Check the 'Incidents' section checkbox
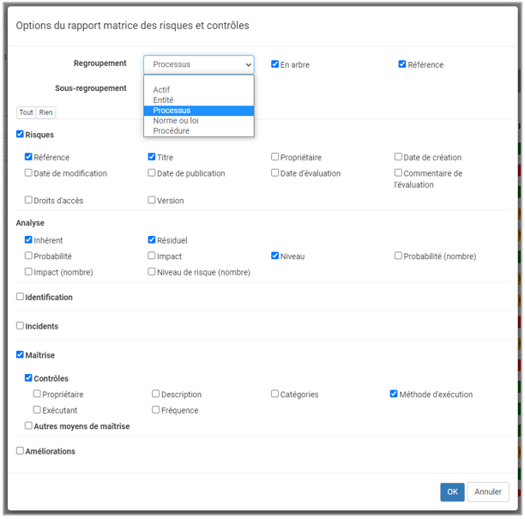The width and height of the screenshot is (525, 519). (21, 326)
